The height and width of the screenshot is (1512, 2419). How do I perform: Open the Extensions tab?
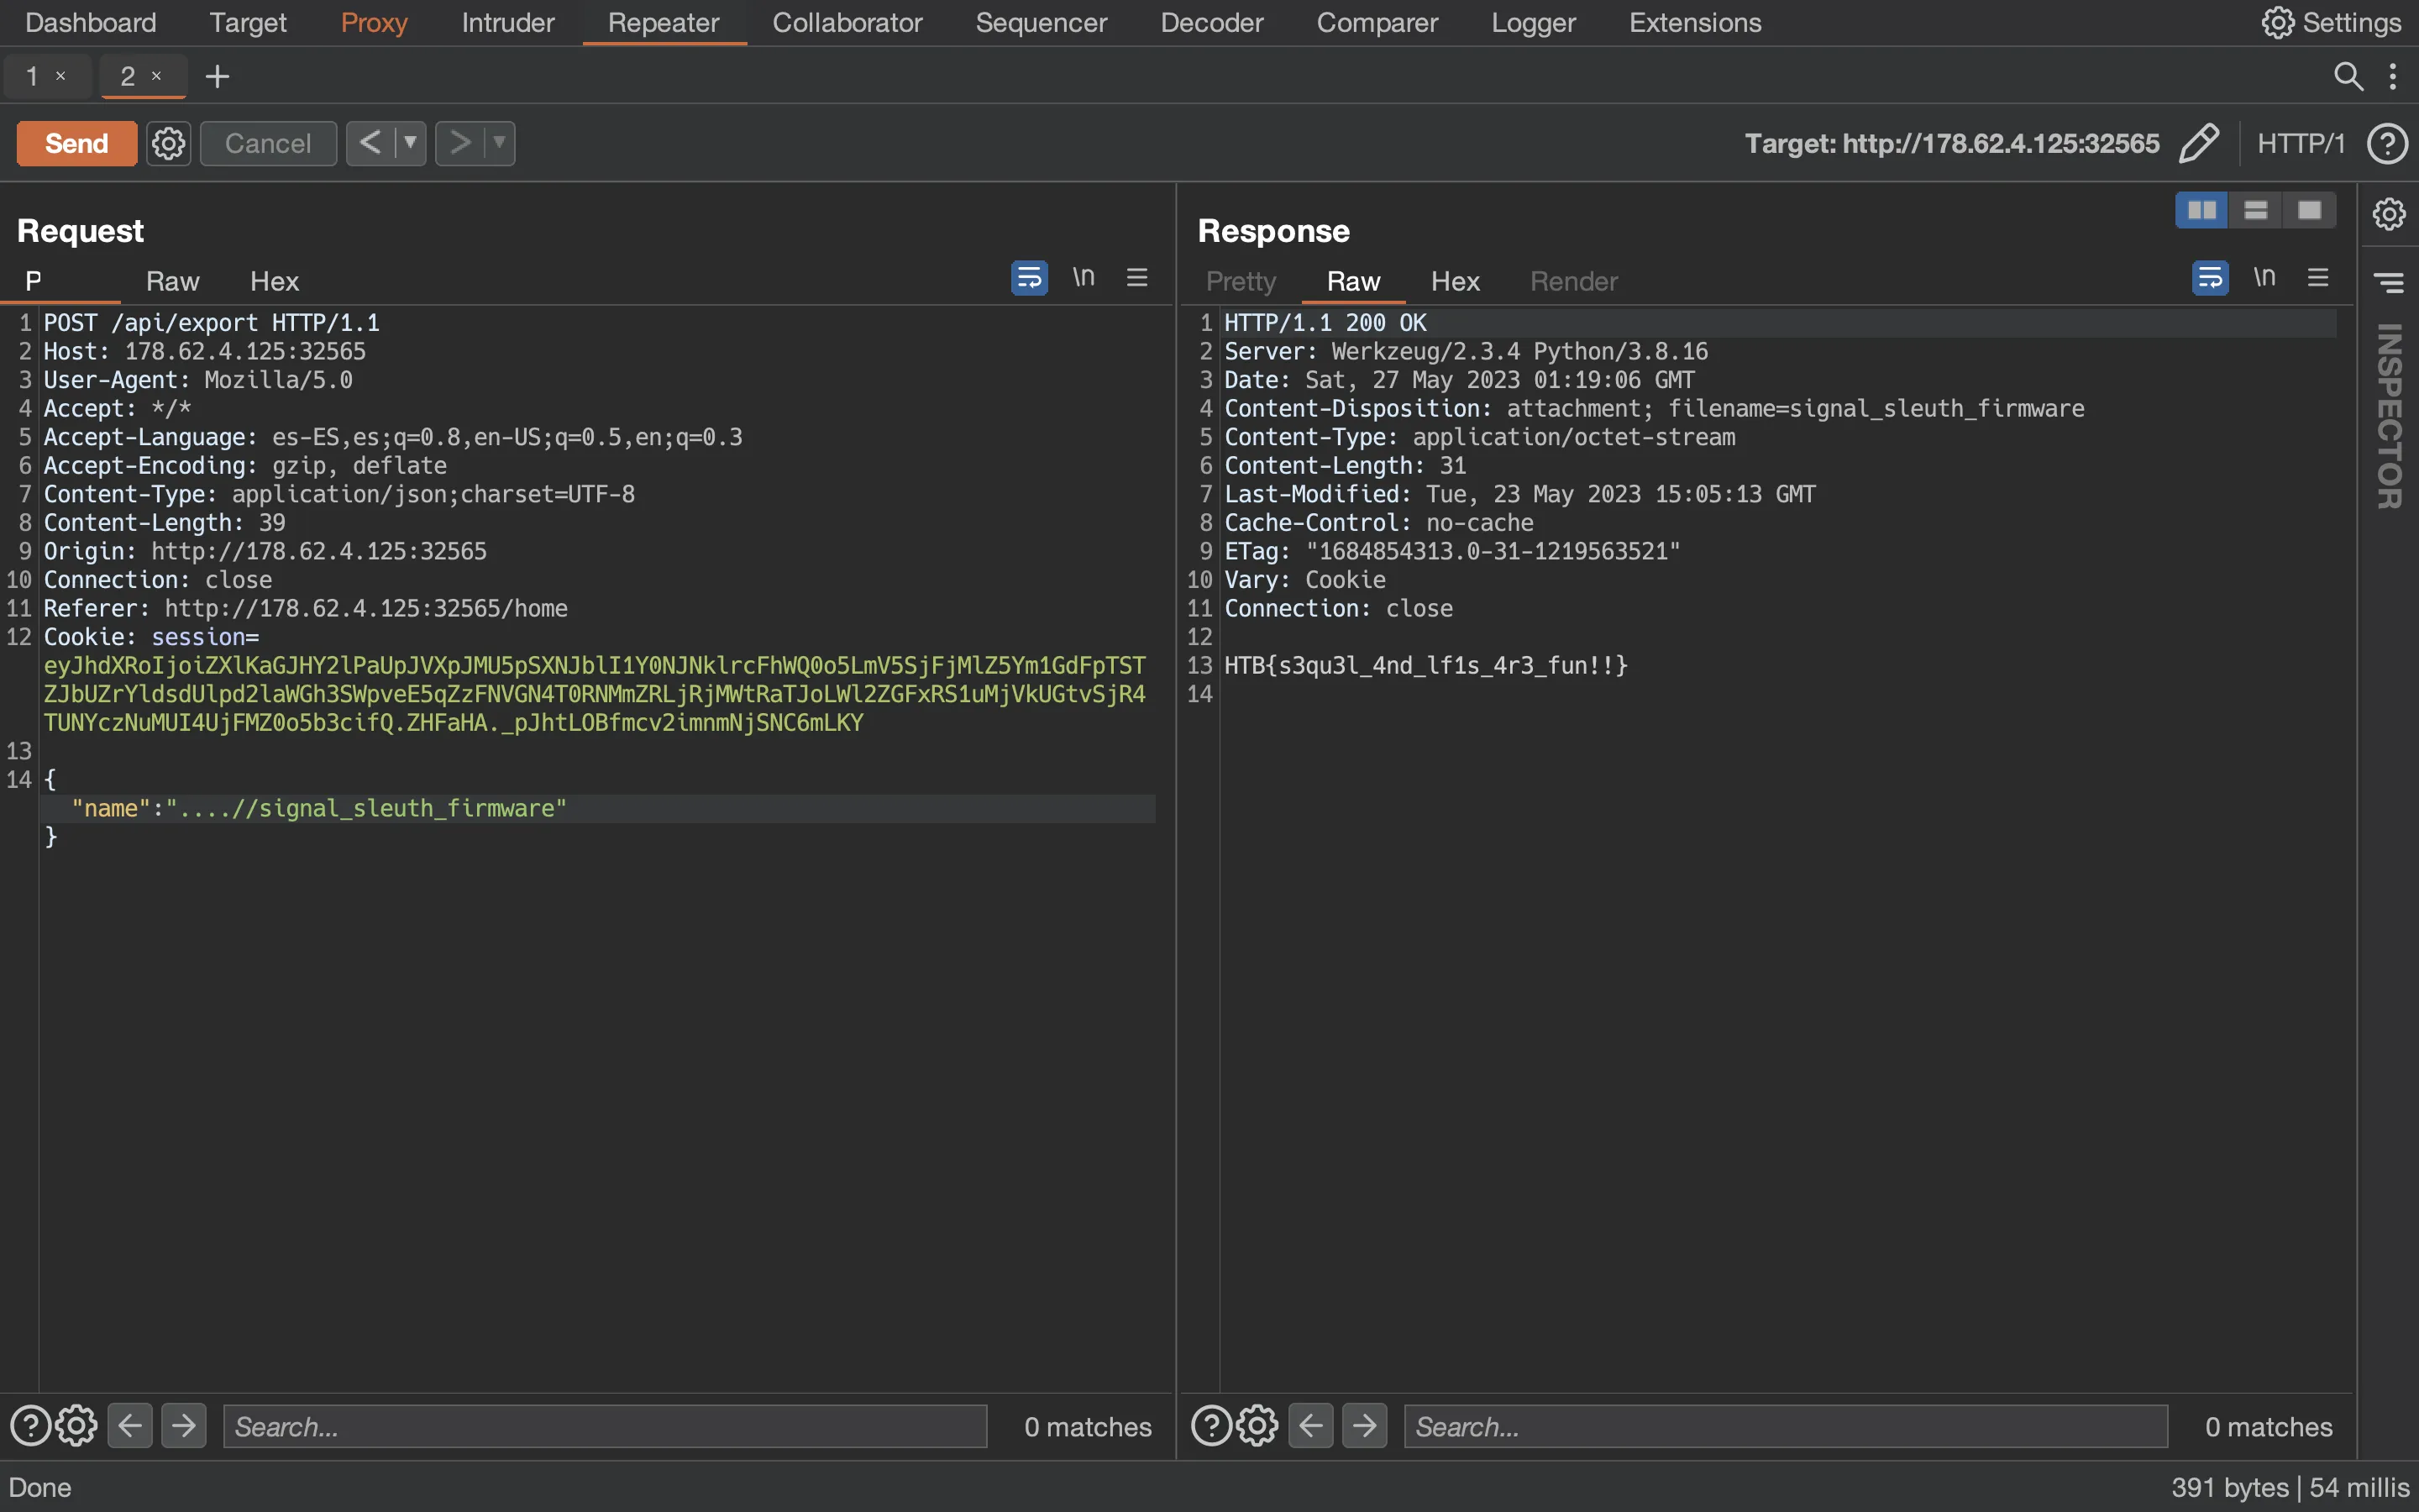1694,22
